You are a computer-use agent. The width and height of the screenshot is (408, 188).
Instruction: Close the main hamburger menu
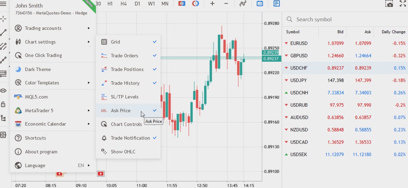3,3
